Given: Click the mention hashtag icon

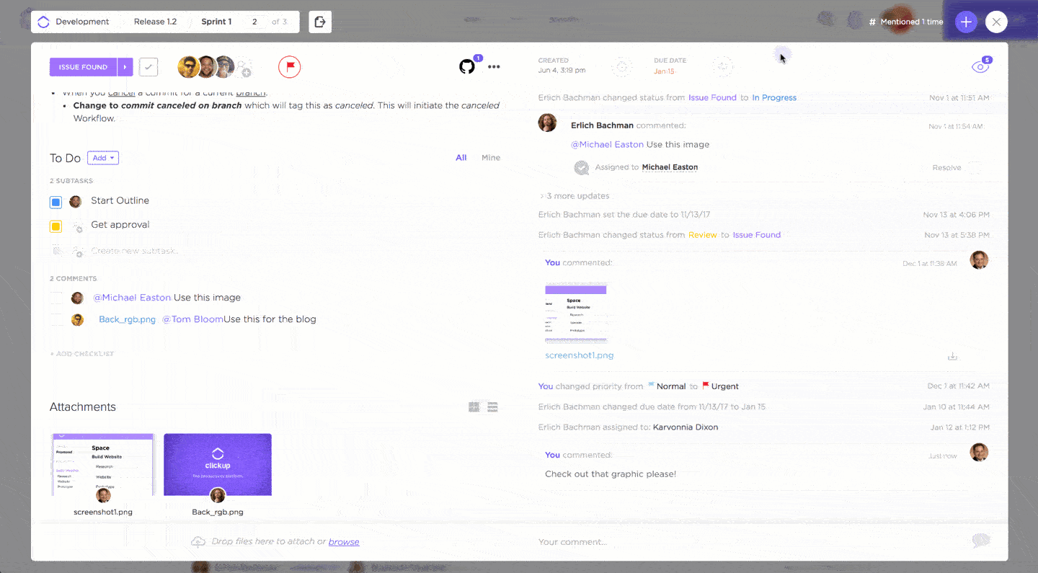Looking at the screenshot, I should click(x=872, y=22).
